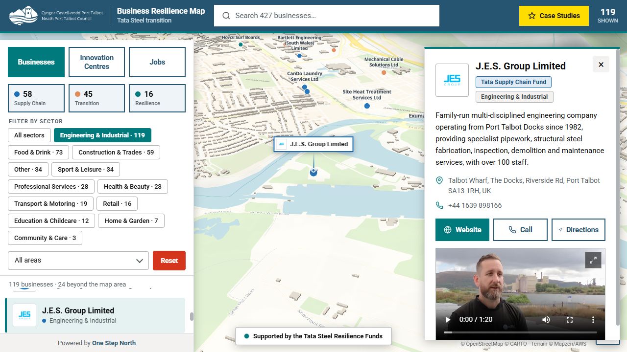
Task: Seek in the video progress bar
Action: pos(520,332)
